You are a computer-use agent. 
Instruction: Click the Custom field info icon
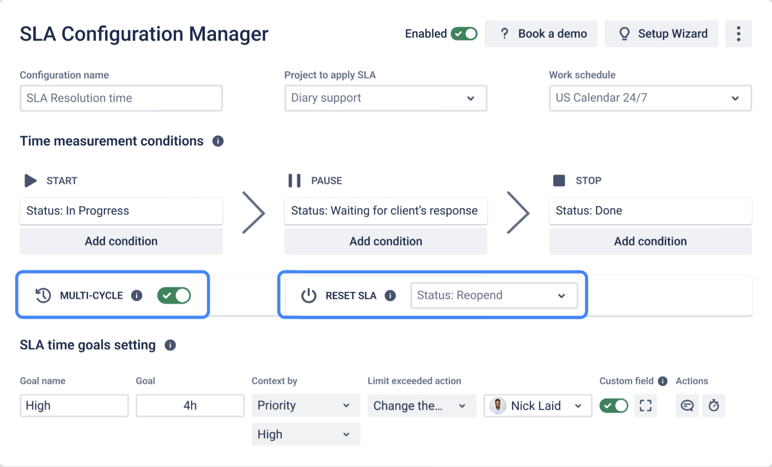[663, 381]
